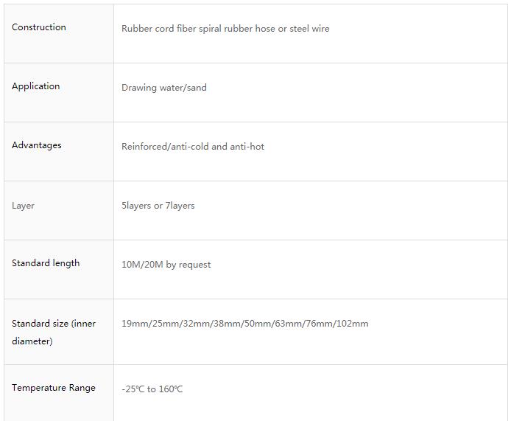Click the word "7layers" in Layer row
The width and height of the screenshot is (508, 421).
click(x=180, y=206)
